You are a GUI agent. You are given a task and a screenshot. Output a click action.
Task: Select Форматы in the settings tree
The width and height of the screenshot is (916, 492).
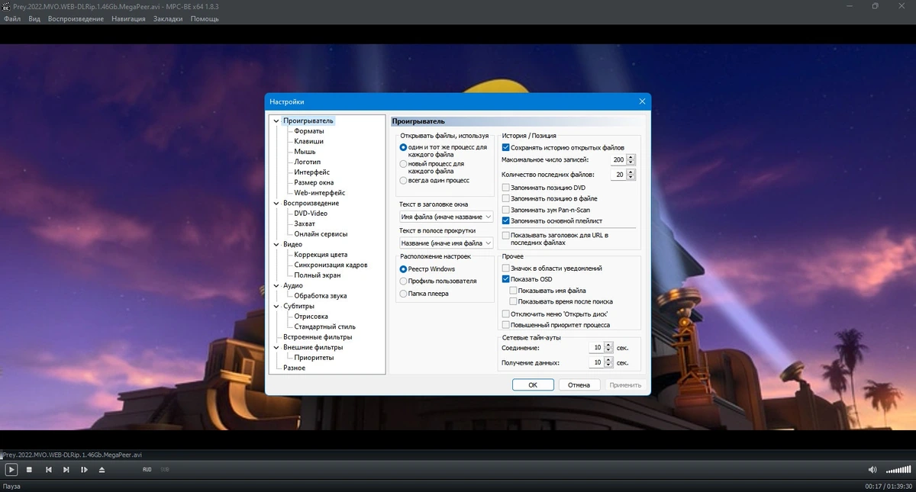click(x=309, y=131)
